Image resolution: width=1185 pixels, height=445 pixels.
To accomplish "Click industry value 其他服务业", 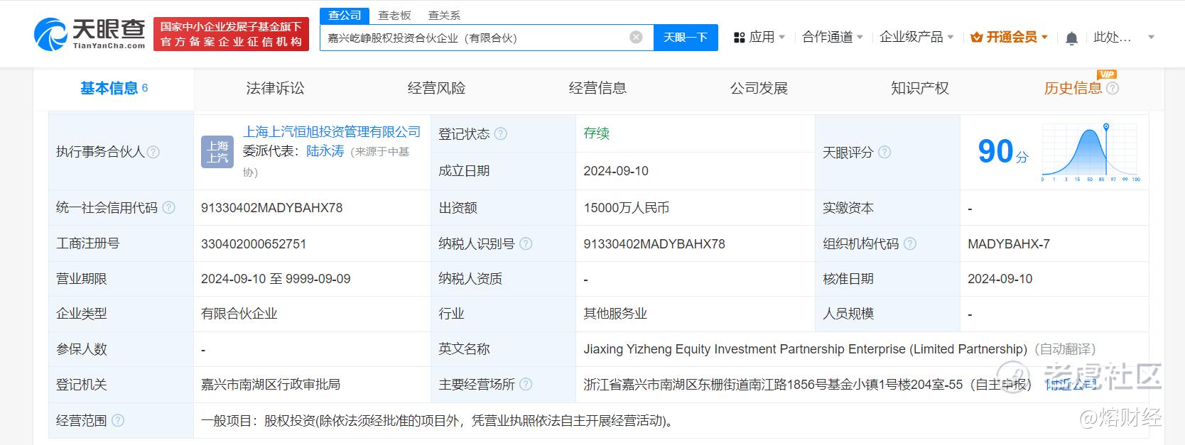I will (615, 314).
